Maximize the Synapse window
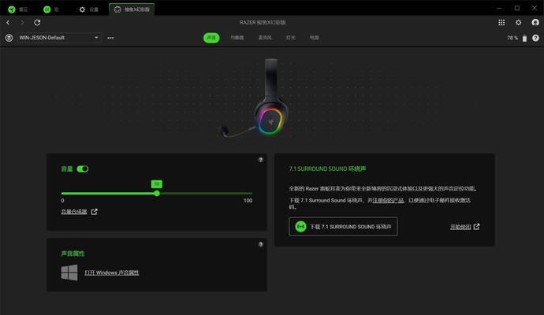544x315 pixels. tap(517, 8)
